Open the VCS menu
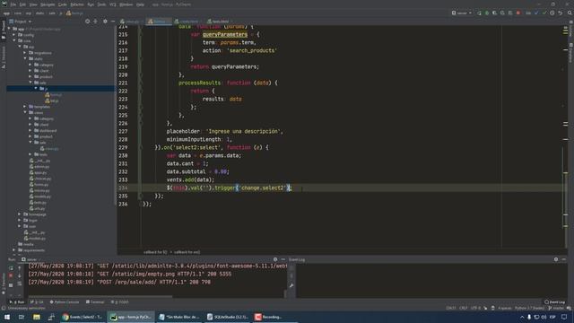This screenshot has height=323, width=574. pos(113,4)
